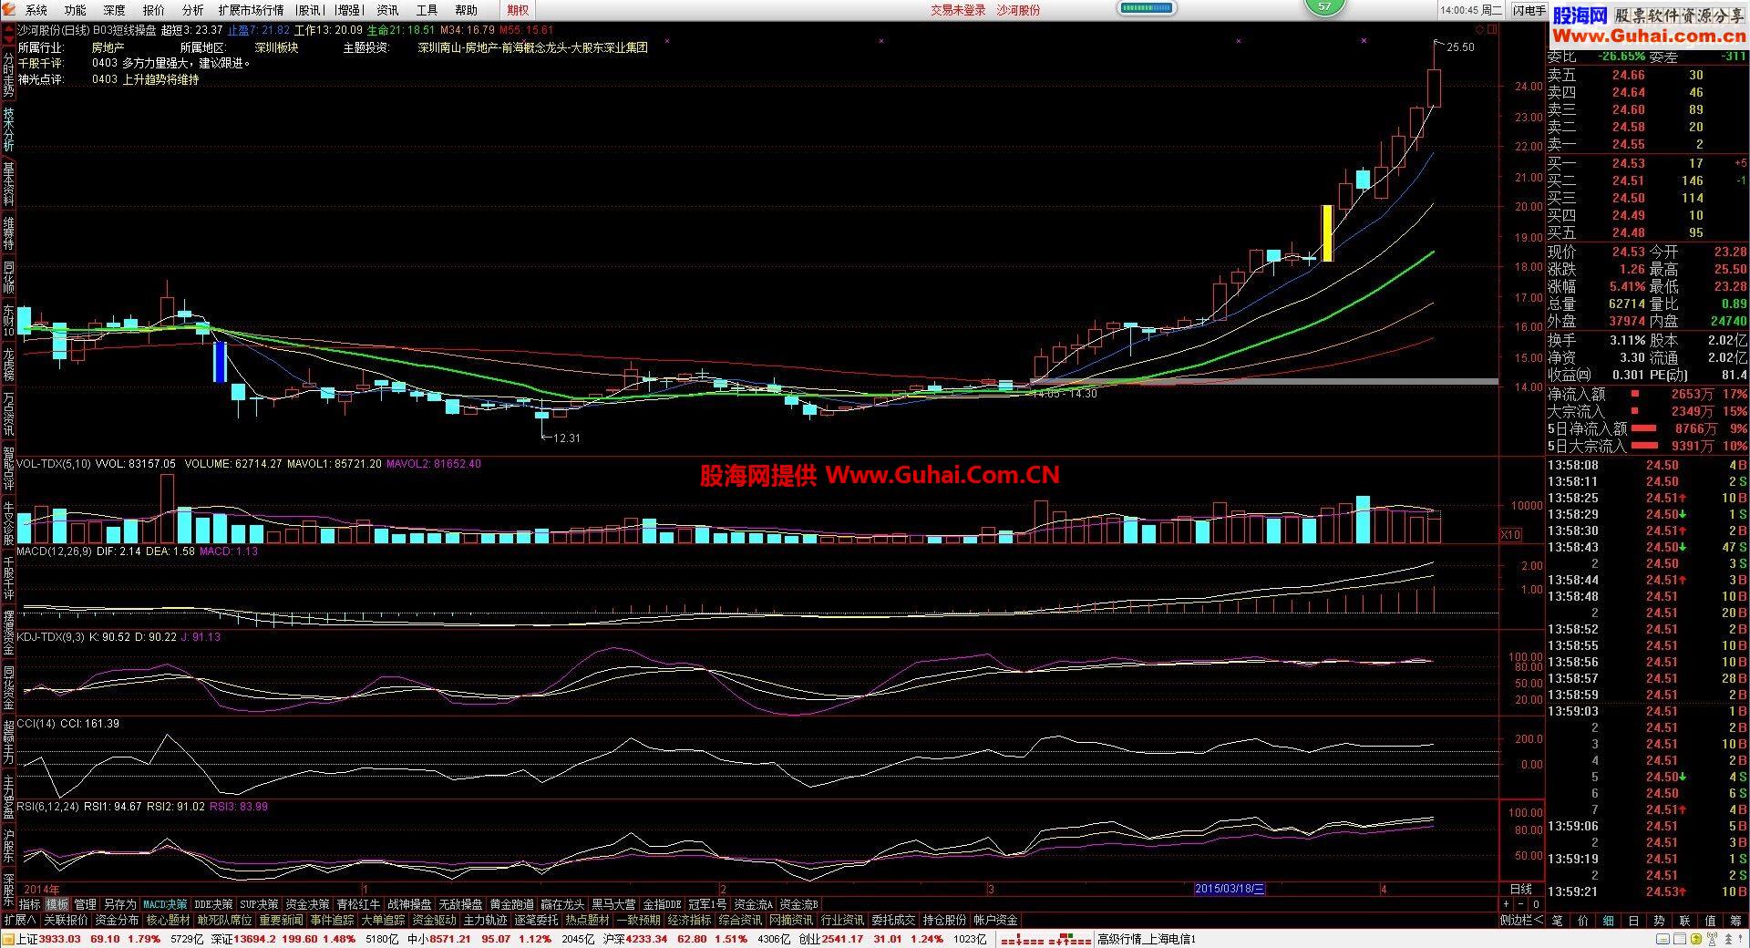
Task: Switch to 资金流B template tab
Action: point(799,904)
